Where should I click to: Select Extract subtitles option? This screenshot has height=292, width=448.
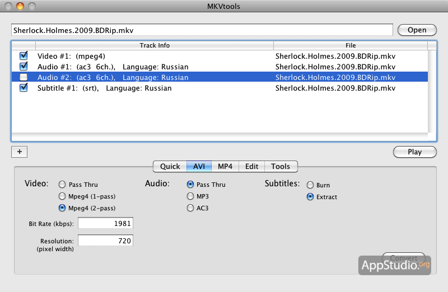(x=310, y=197)
